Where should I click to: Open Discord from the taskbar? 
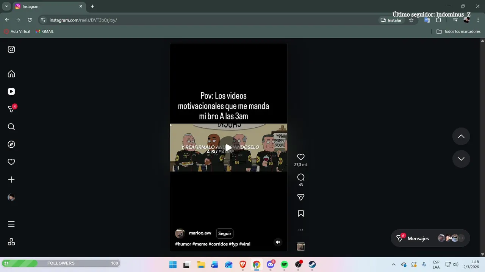[271, 264]
